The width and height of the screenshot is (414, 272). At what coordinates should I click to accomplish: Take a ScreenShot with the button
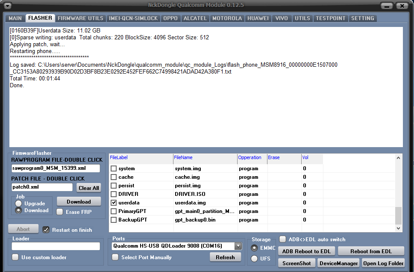coord(297,263)
